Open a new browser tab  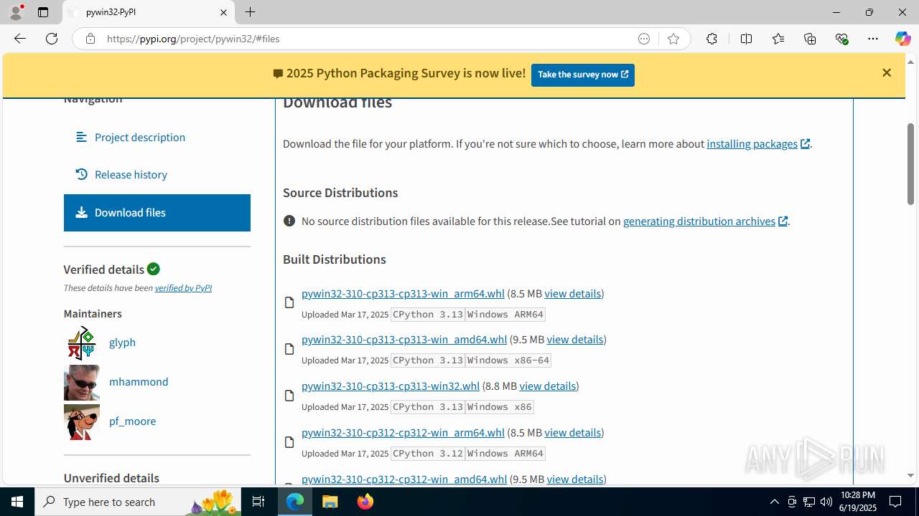(250, 12)
